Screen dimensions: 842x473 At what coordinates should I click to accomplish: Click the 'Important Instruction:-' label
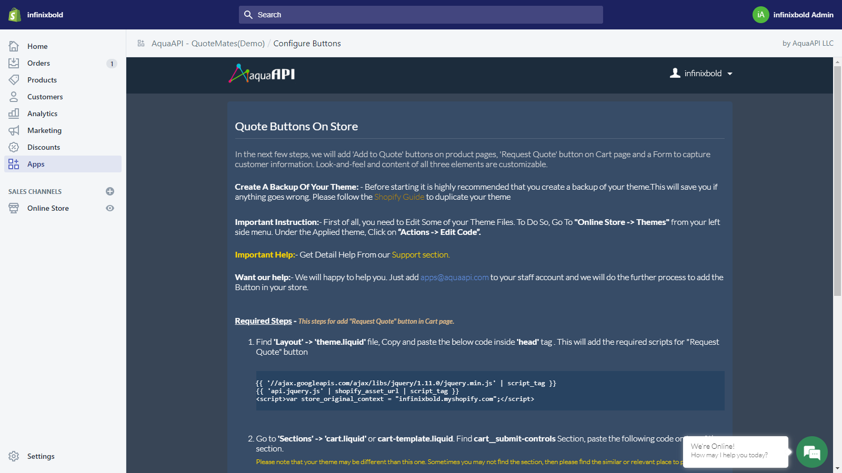278,222
